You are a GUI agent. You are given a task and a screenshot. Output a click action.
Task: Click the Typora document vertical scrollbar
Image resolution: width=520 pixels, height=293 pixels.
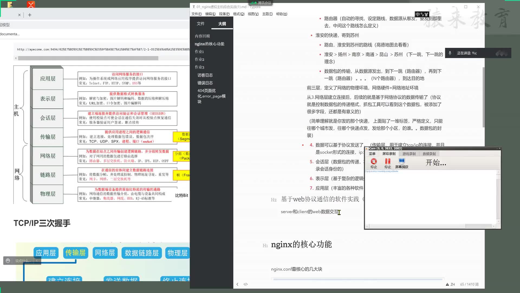tap(483, 98)
